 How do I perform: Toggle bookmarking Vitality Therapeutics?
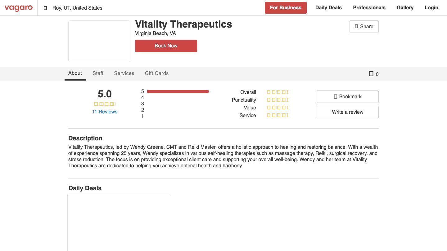tap(347, 96)
